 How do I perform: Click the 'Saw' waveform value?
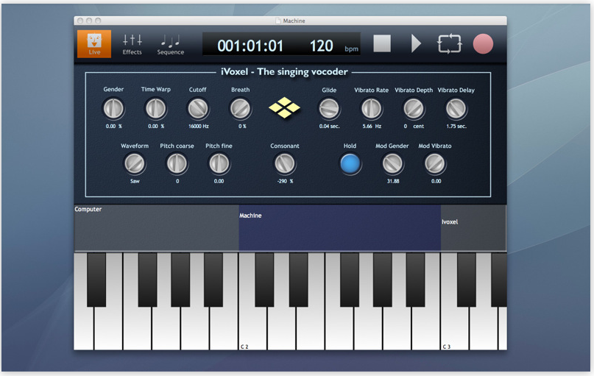pyautogui.click(x=135, y=181)
